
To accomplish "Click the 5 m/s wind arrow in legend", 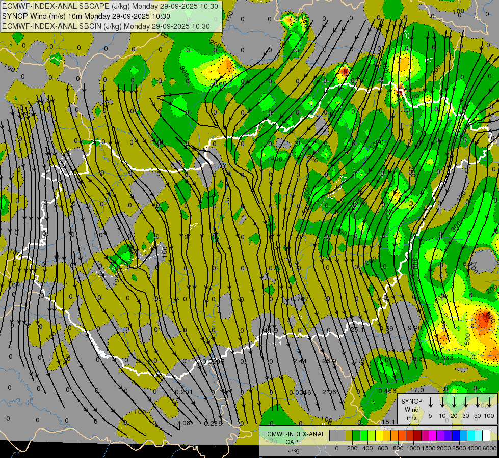I will 431,402.
